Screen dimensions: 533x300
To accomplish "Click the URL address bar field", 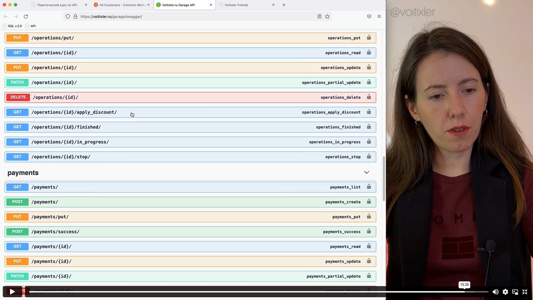I will coord(187,17).
